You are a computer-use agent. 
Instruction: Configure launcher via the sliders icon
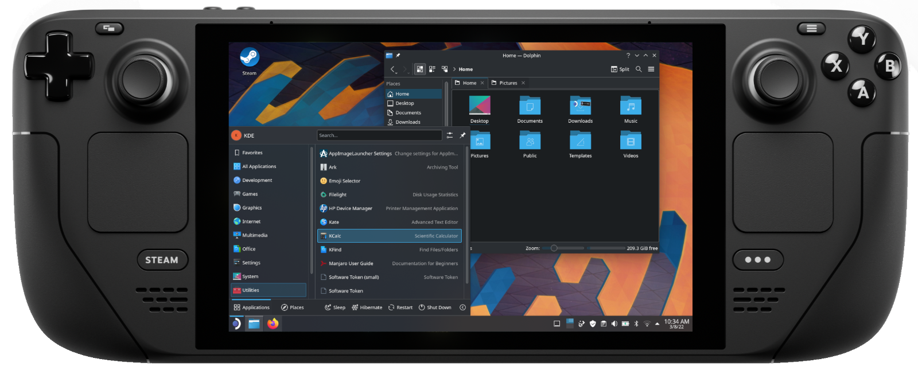point(450,135)
